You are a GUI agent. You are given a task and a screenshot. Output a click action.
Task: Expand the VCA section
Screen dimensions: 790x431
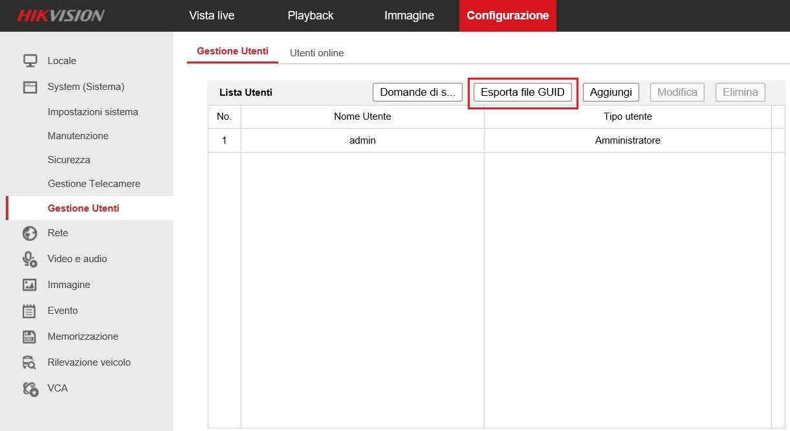pos(58,388)
